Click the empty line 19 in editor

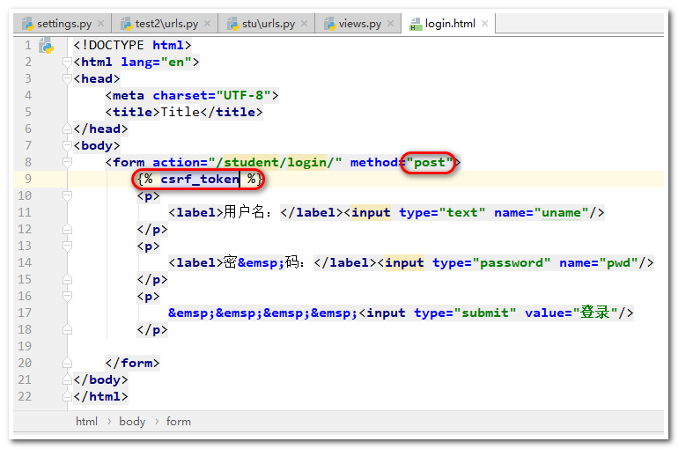(365, 346)
